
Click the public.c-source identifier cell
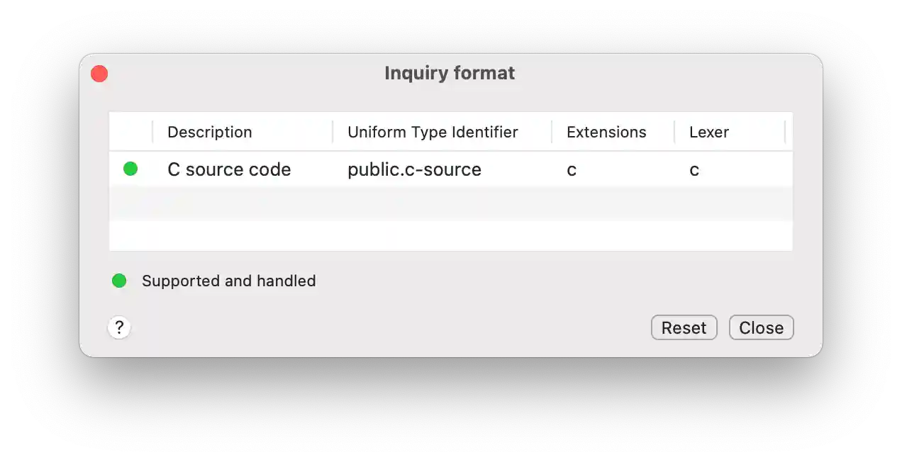click(x=414, y=169)
